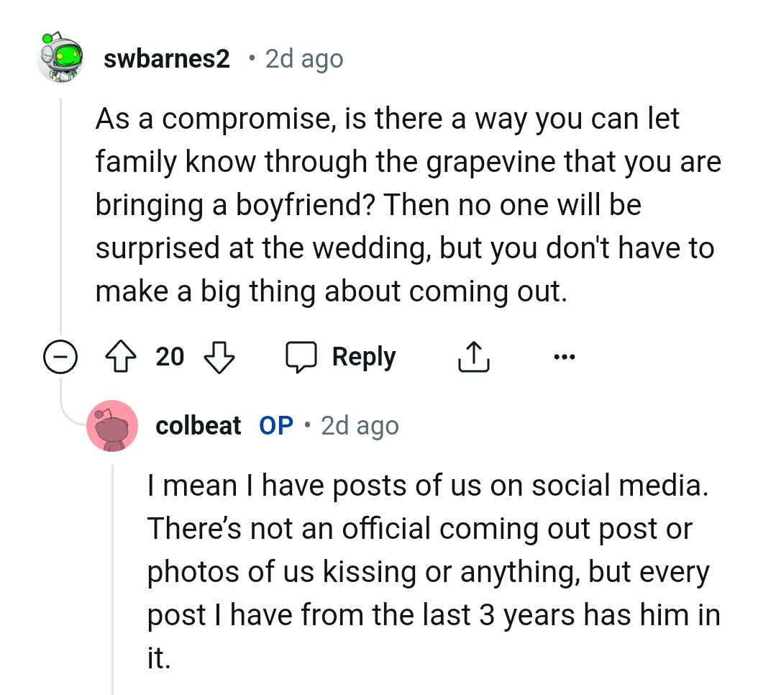Click the blue OP badge next to colbeat

pos(275,424)
